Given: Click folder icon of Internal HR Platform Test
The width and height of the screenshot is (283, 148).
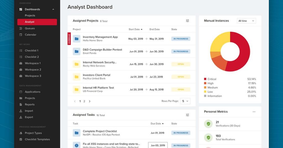Looking at the screenshot, I should point(77,89).
